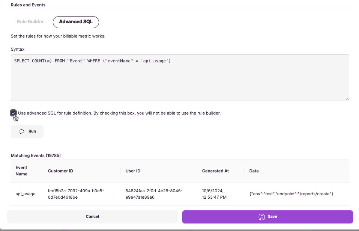Run the SQL query
The image size is (359, 231).
pyautogui.click(x=27, y=131)
